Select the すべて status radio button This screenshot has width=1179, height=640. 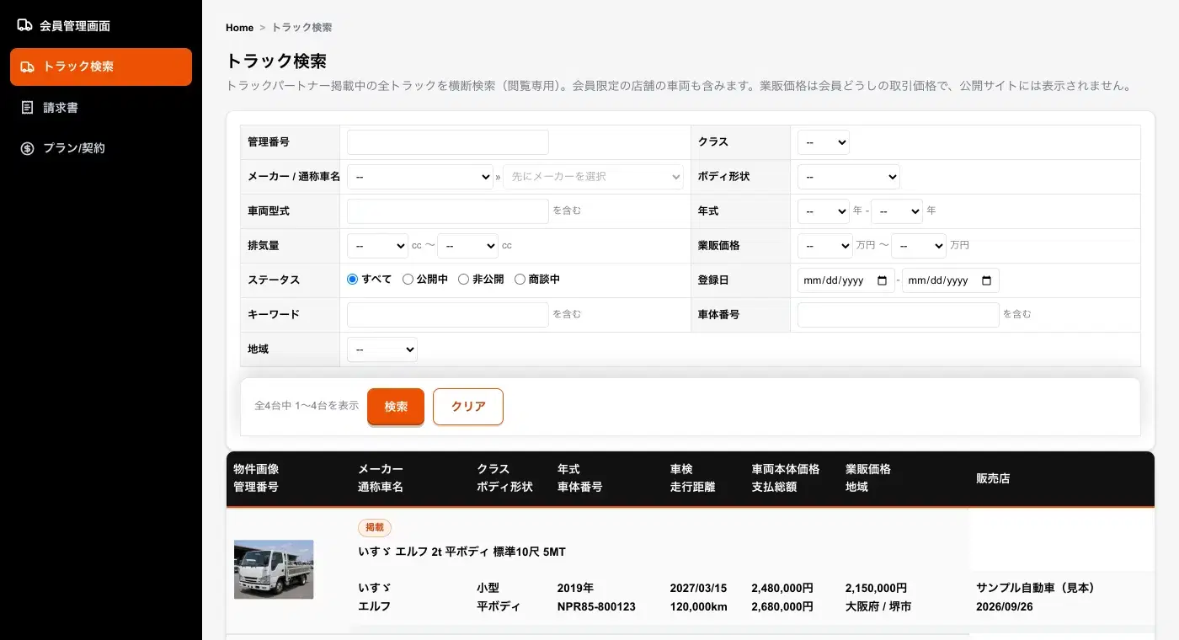coord(353,280)
